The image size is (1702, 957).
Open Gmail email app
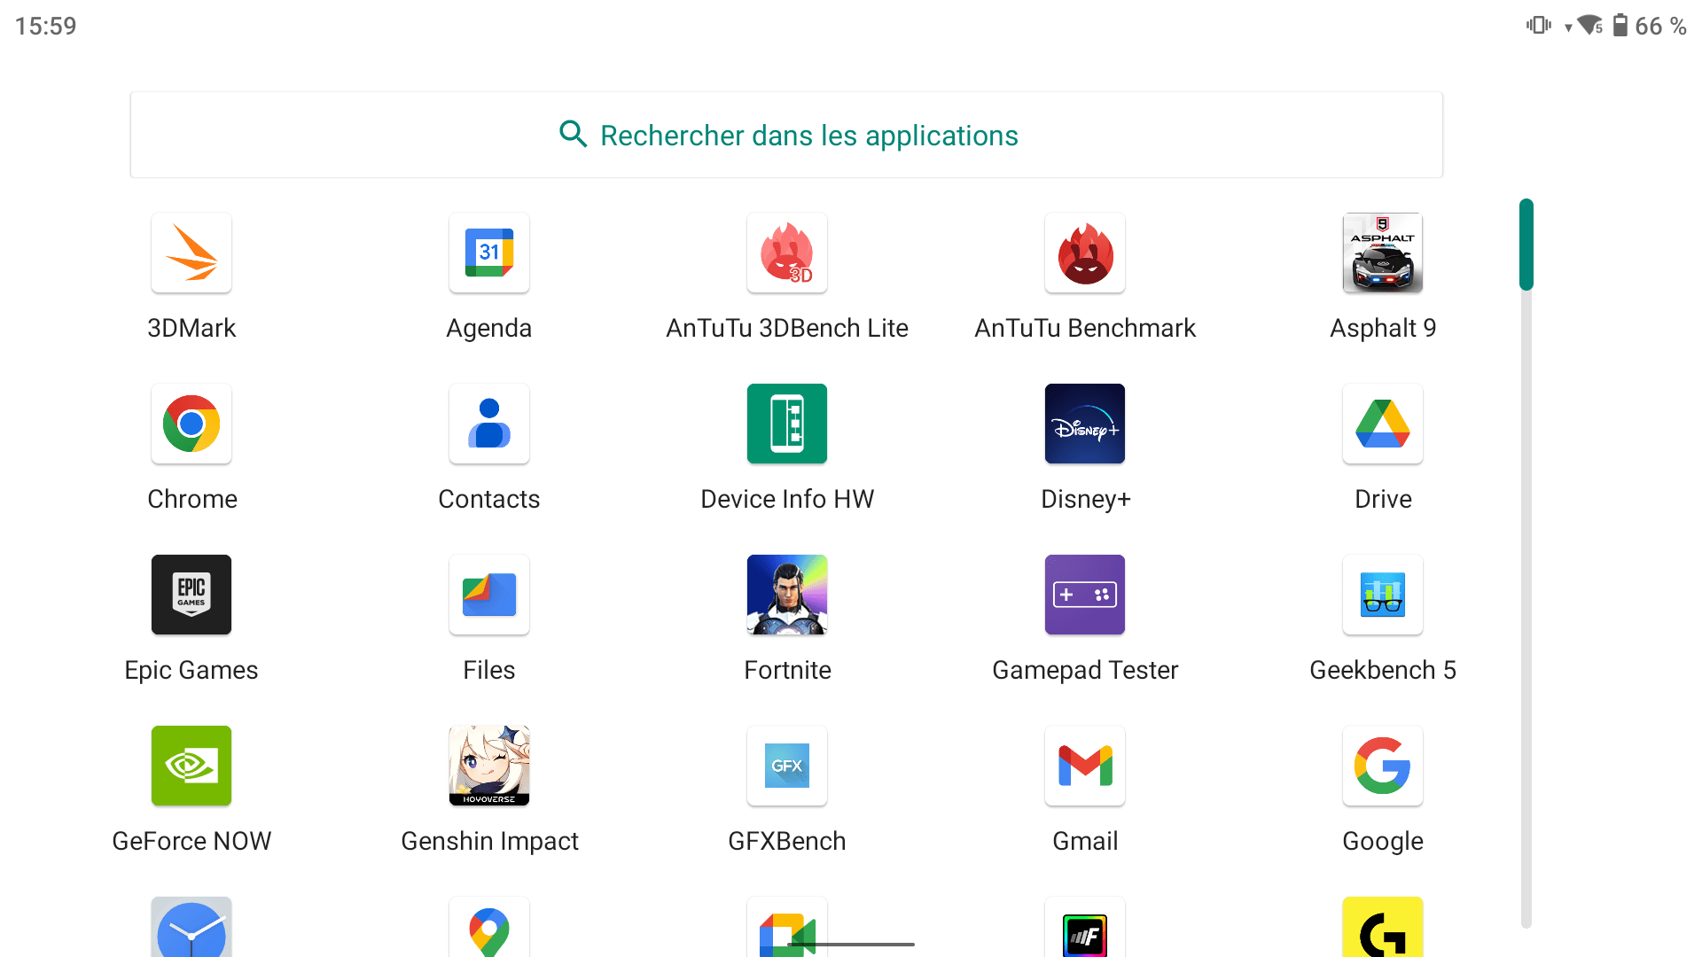[1083, 766]
